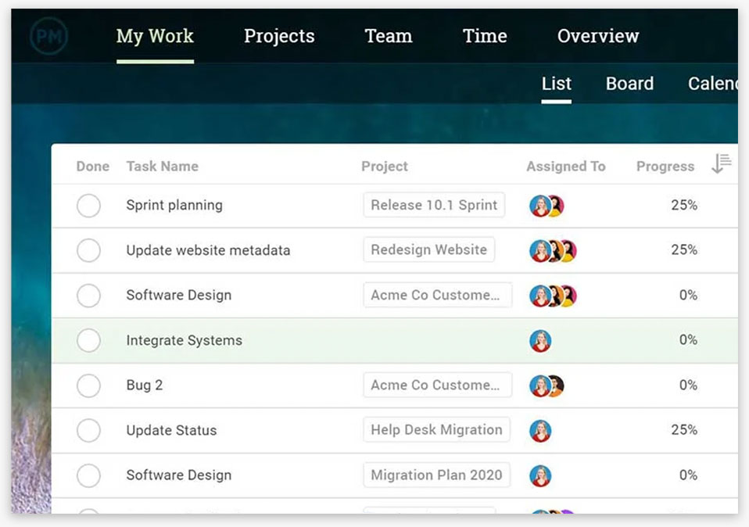This screenshot has height=527, width=749.
Task: Switch to Board view
Action: [629, 84]
